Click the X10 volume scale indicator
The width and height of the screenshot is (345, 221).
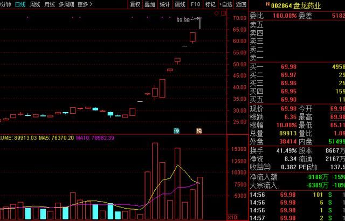pos(233,217)
